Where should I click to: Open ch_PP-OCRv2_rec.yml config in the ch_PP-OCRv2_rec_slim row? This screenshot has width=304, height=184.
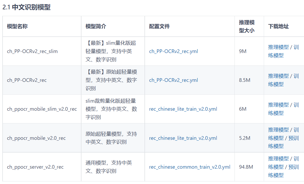173,51
